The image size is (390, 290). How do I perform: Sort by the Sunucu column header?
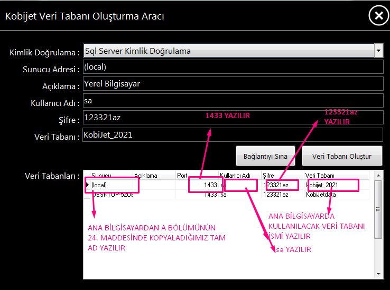click(112, 175)
